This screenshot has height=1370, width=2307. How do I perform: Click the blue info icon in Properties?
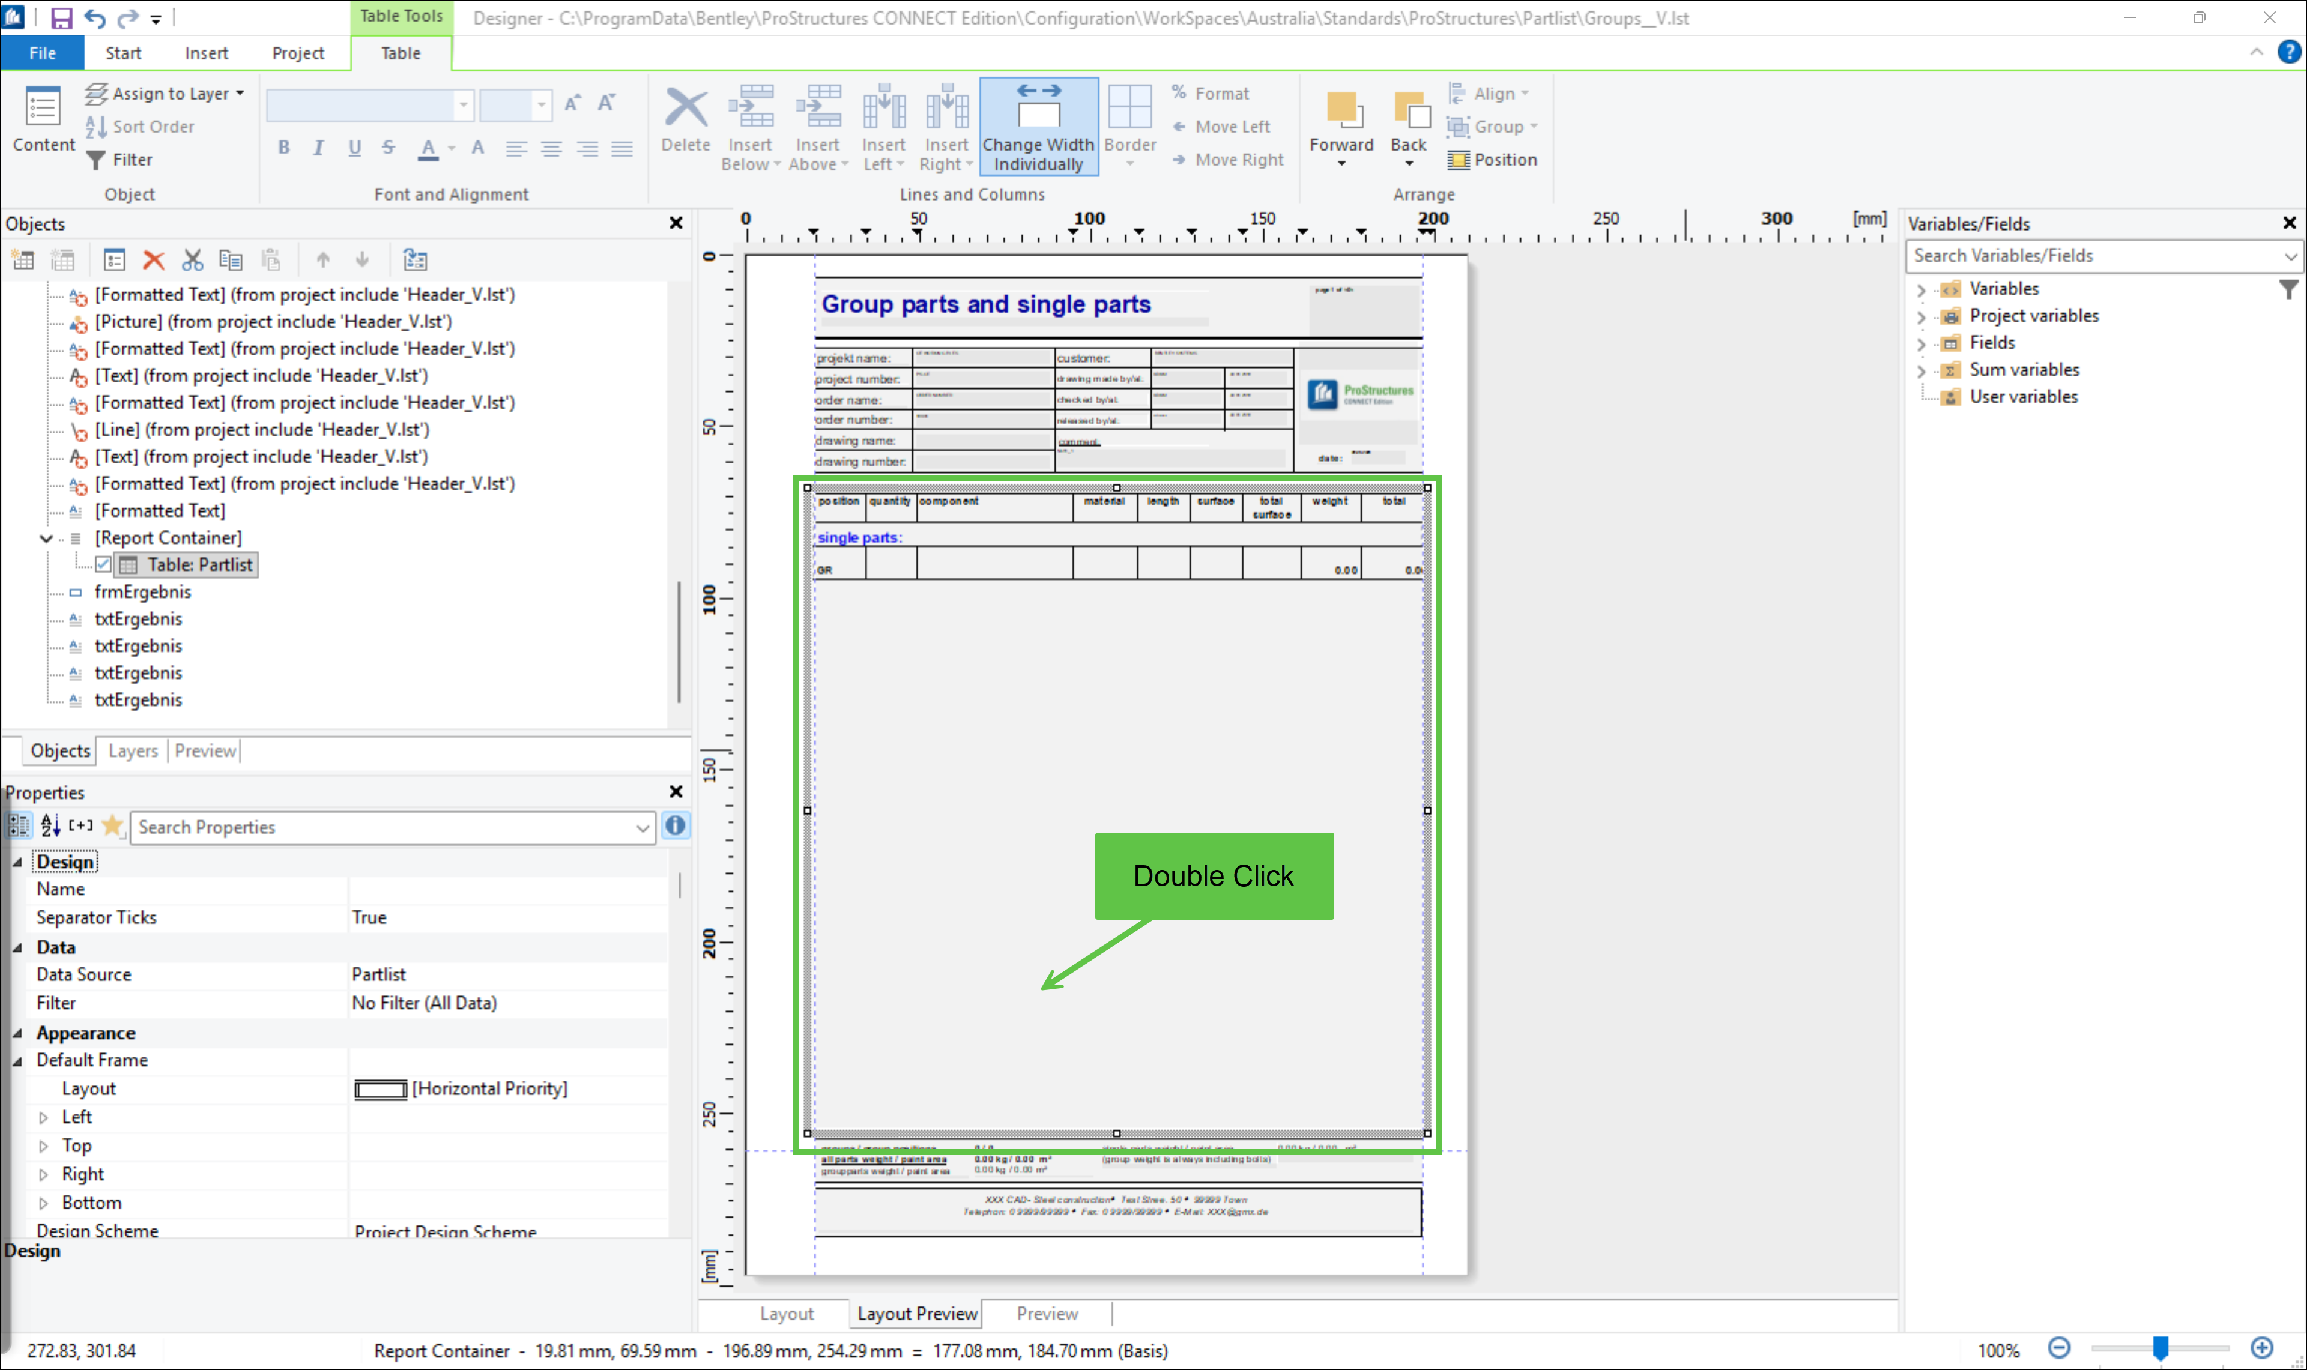[x=676, y=826]
